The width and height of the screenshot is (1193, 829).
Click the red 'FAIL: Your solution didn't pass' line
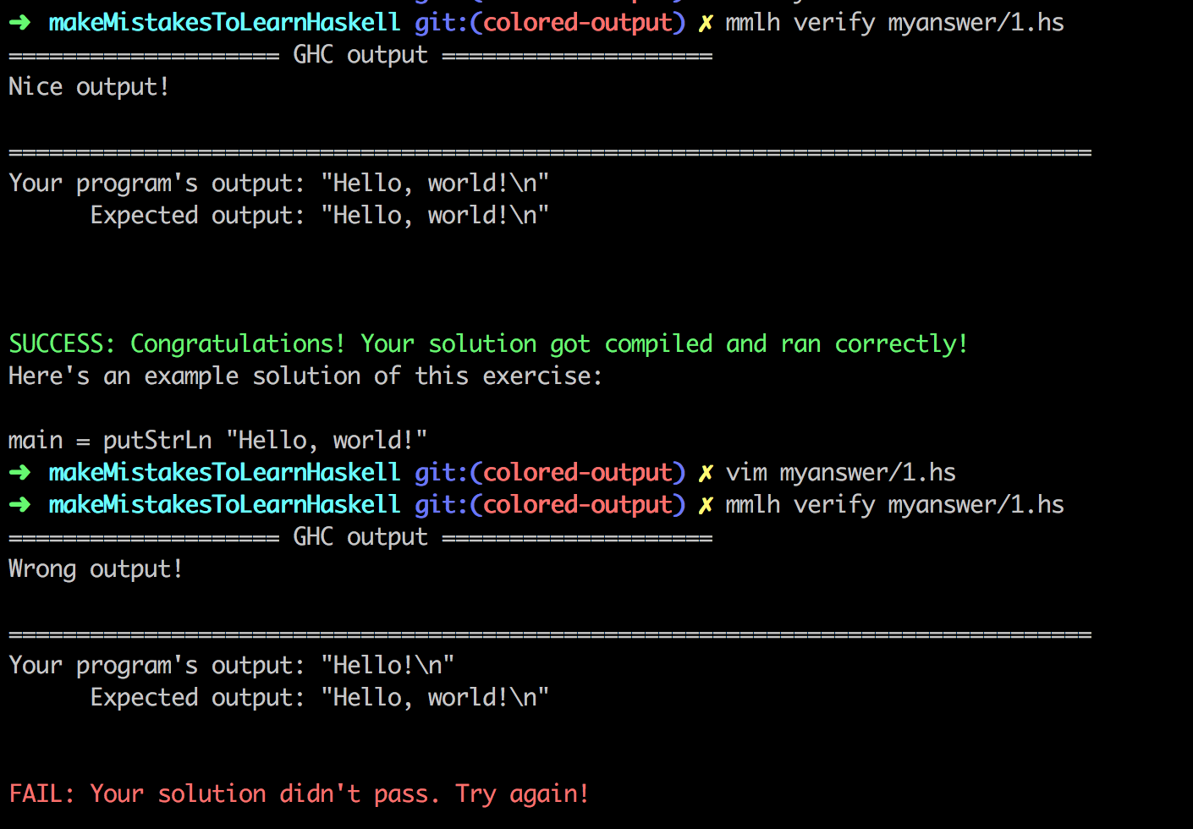click(x=299, y=794)
